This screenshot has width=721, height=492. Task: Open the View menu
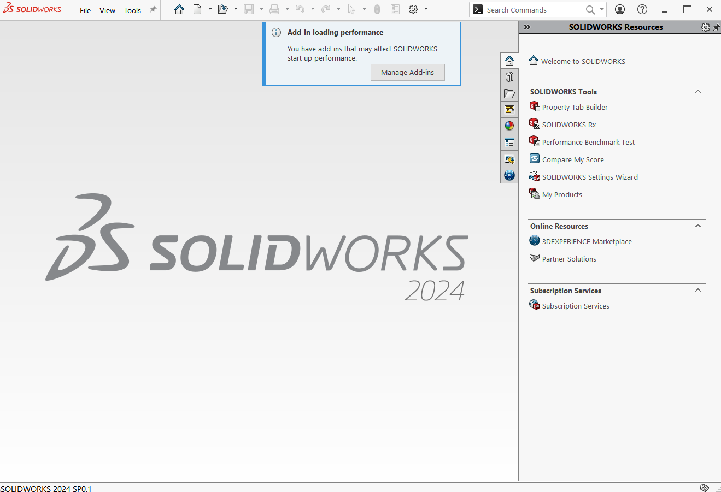coord(107,10)
